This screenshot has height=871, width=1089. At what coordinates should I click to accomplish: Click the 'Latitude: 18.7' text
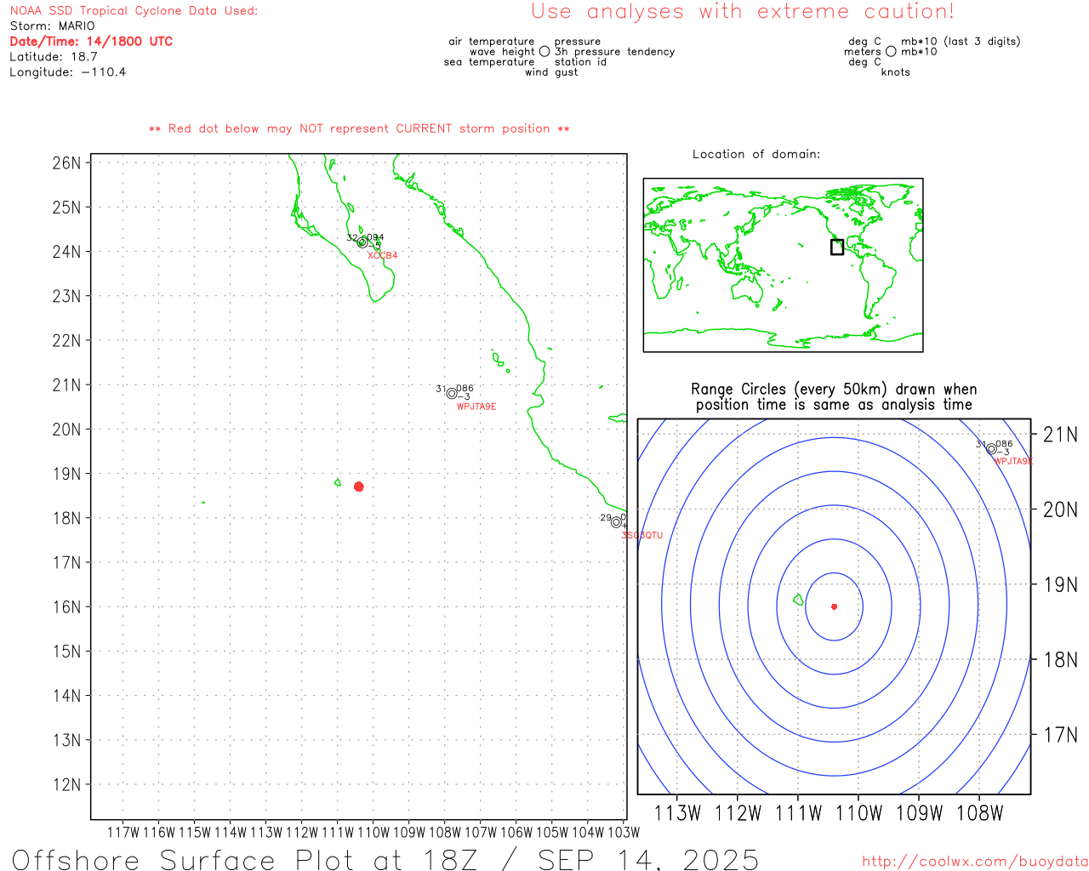pyautogui.click(x=54, y=57)
